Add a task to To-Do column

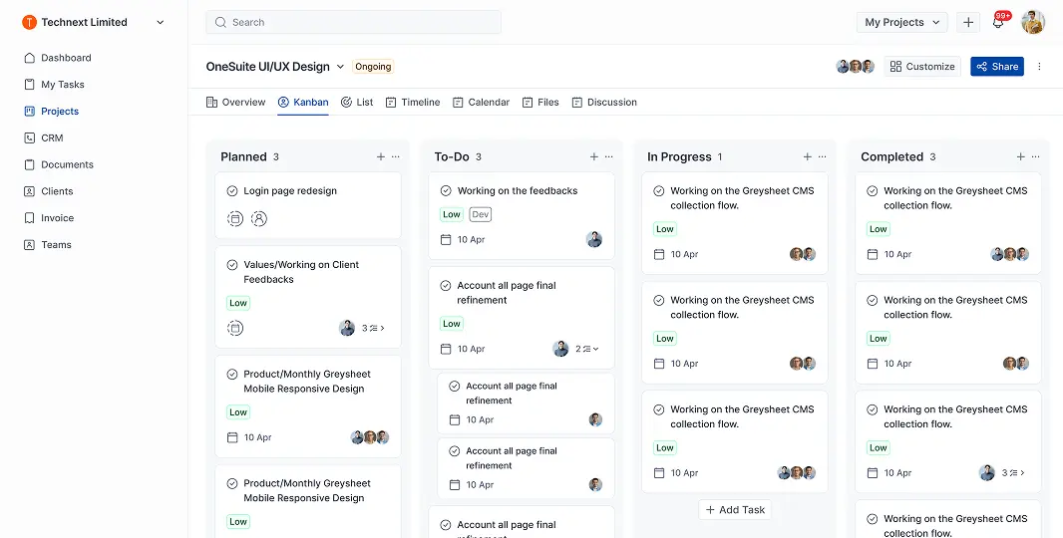(594, 156)
